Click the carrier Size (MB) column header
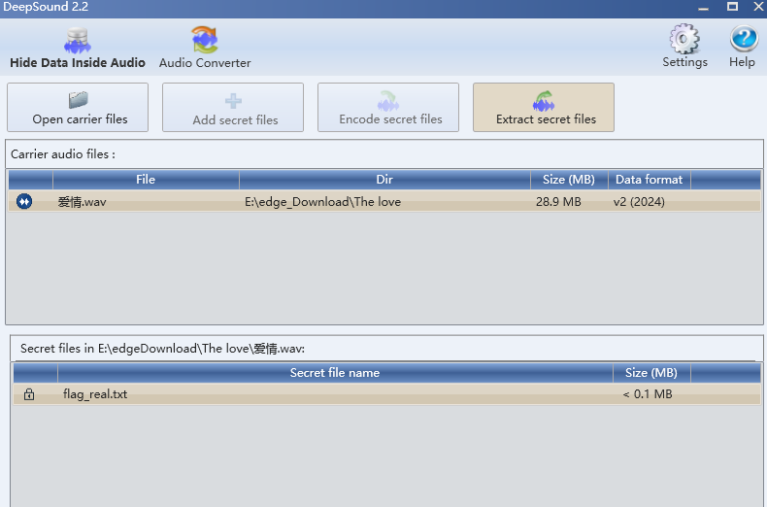 [569, 180]
